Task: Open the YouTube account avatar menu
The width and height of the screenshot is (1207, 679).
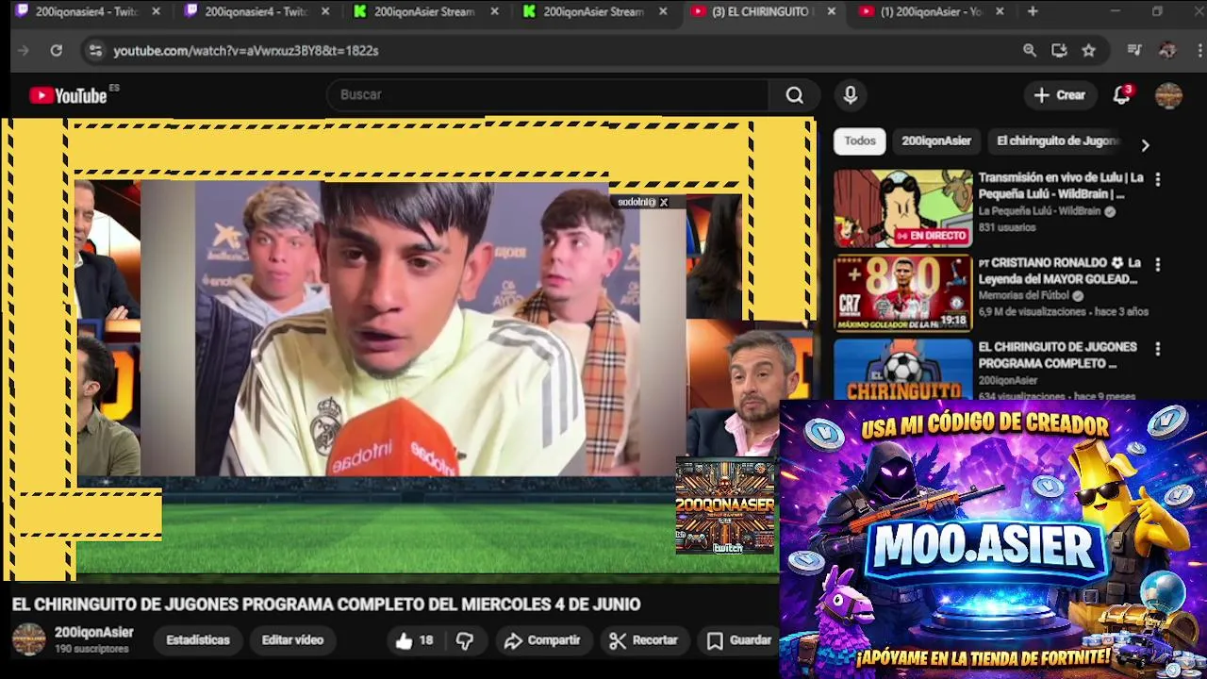Action: click(1168, 95)
